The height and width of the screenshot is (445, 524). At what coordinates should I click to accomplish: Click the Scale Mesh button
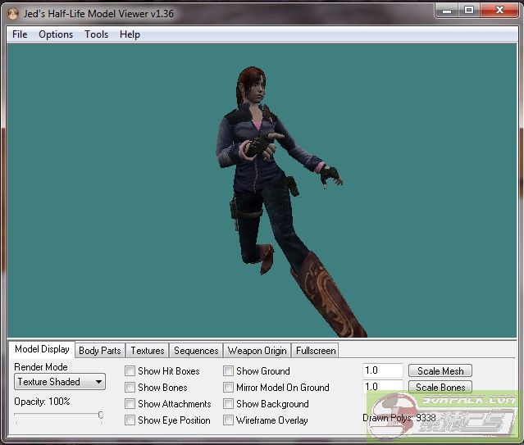pos(440,370)
